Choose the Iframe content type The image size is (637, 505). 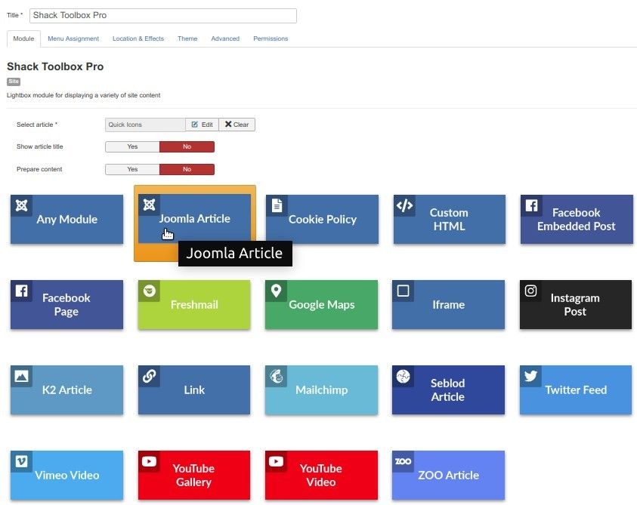(449, 304)
